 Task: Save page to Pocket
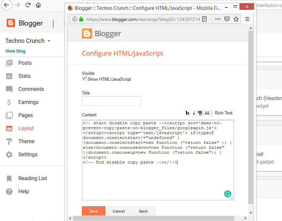tap(227, 19)
